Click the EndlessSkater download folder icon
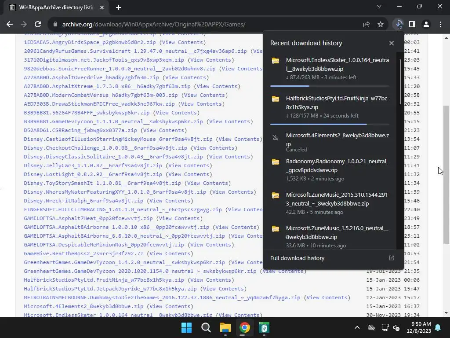450x338 pixels. click(276, 61)
